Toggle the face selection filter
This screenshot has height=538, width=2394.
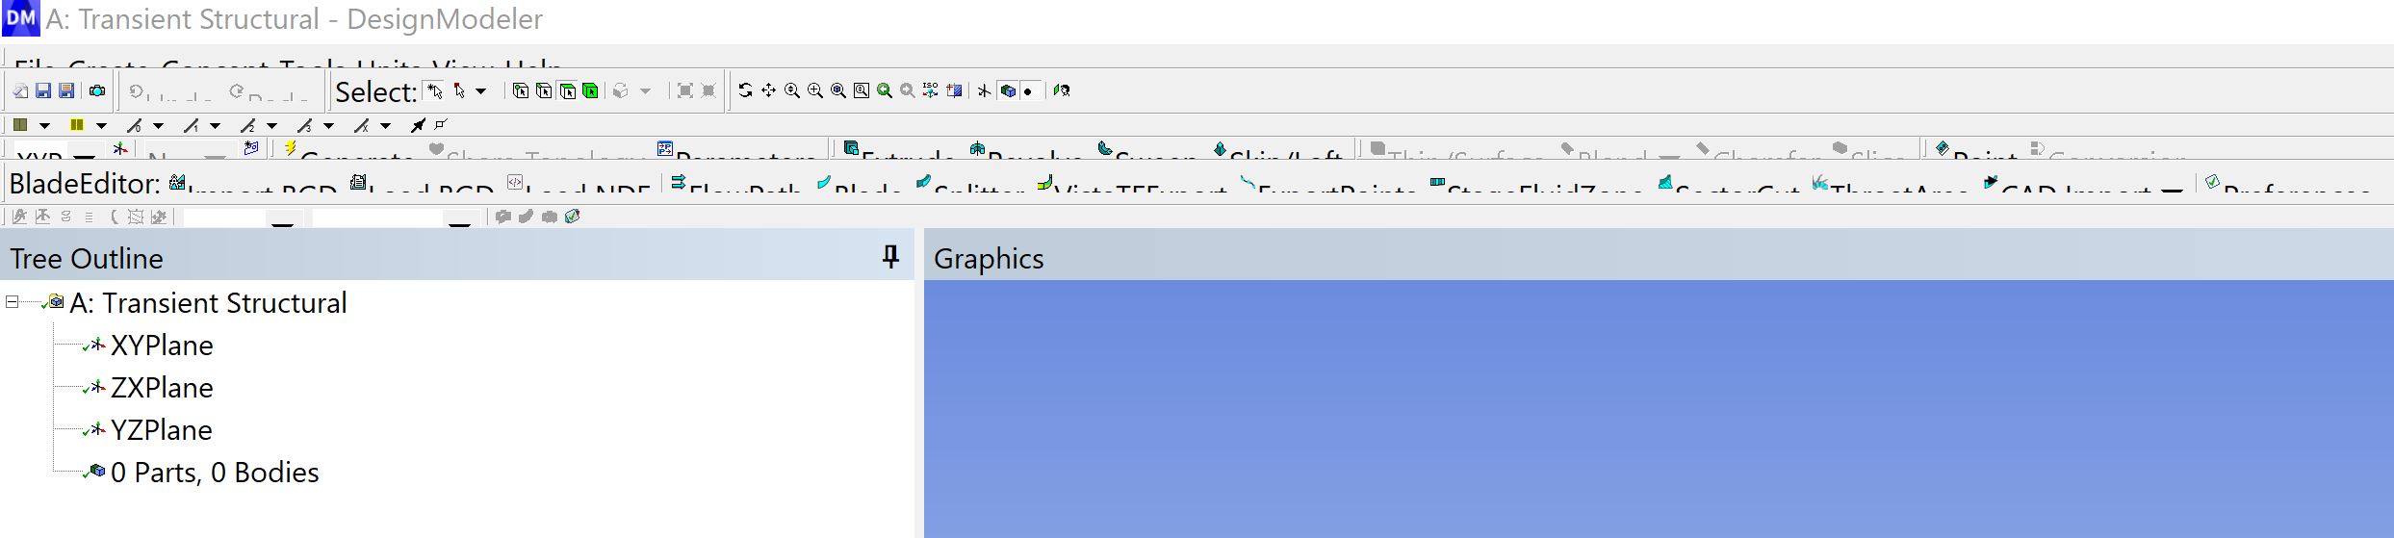coord(568,90)
